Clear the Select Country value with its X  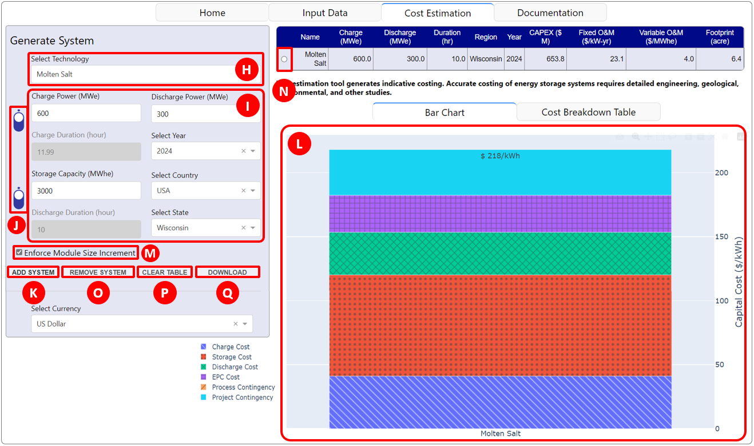pos(243,191)
